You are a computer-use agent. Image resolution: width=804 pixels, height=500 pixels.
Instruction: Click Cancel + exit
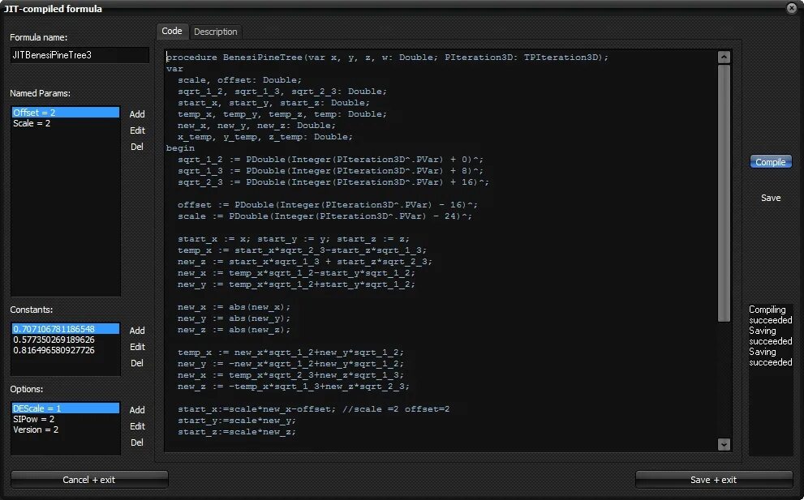pos(89,480)
